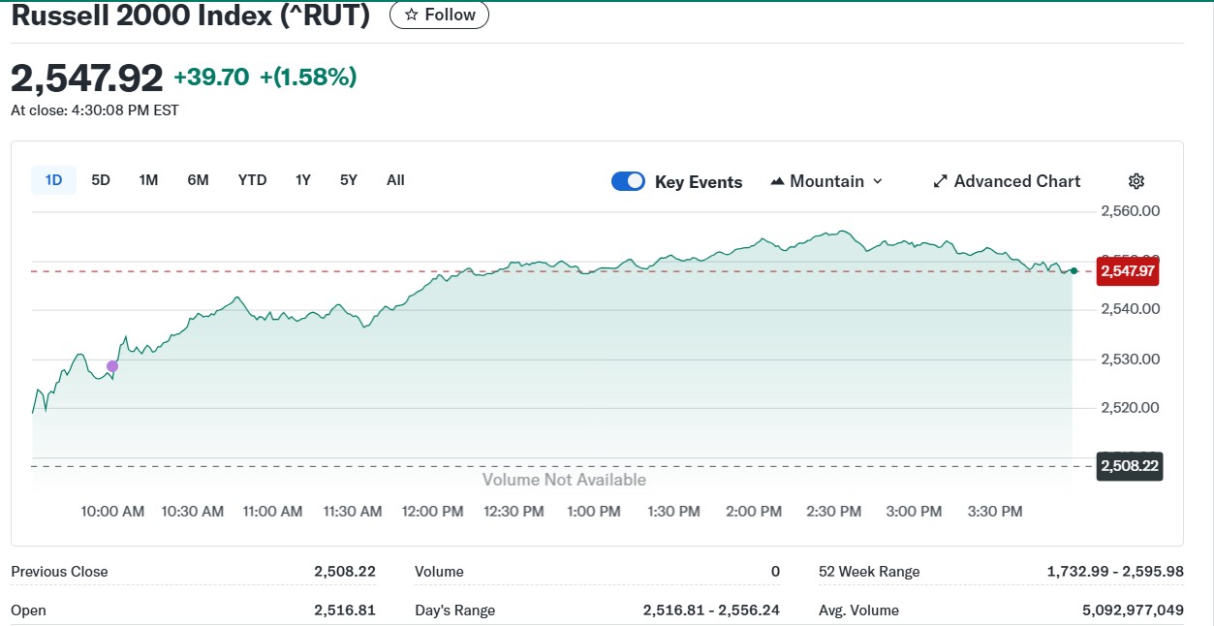1214x626 pixels.
Task: Choose the 1M range tab
Action: (148, 180)
